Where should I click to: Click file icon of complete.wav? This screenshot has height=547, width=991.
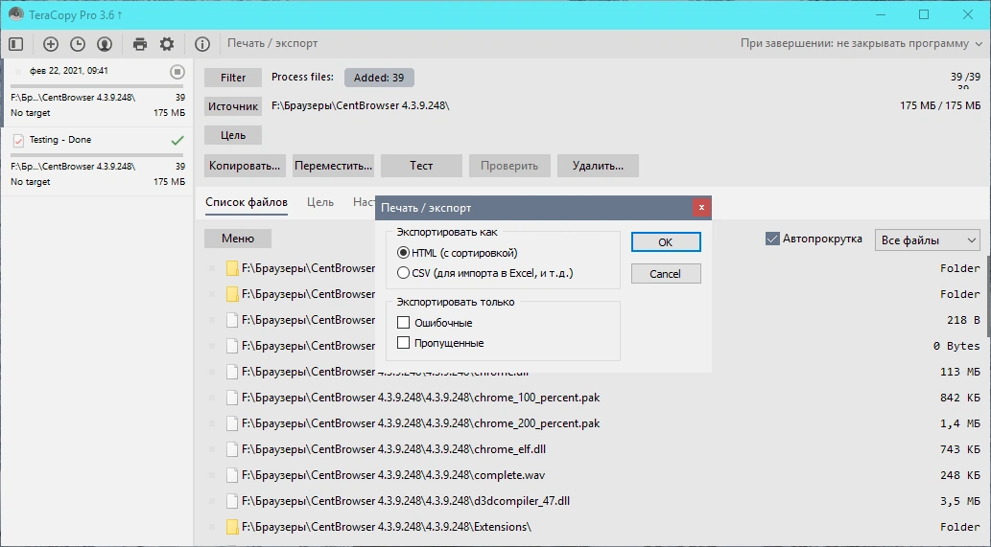click(232, 475)
